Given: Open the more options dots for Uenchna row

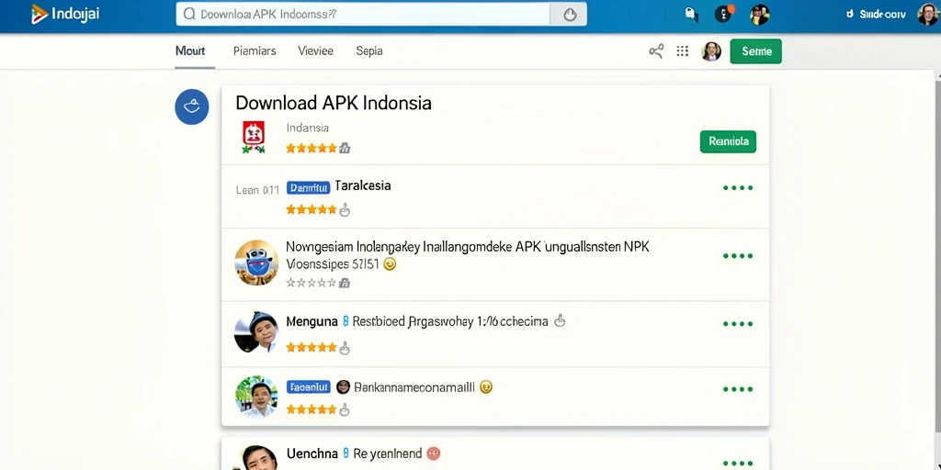Looking at the screenshot, I should tap(738, 464).
